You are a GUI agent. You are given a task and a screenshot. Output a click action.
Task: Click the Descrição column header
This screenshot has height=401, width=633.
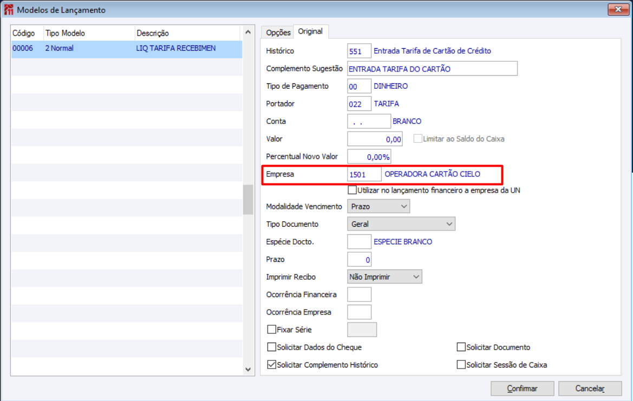pyautogui.click(x=187, y=33)
